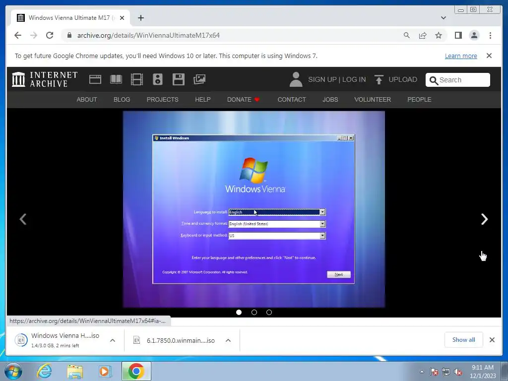Screen dimensions: 508x381
Task: Open the ABOUT menu item
Action: coord(86,99)
